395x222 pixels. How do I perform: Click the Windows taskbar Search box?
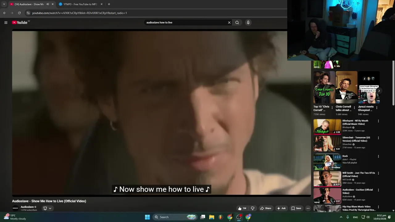point(175,217)
